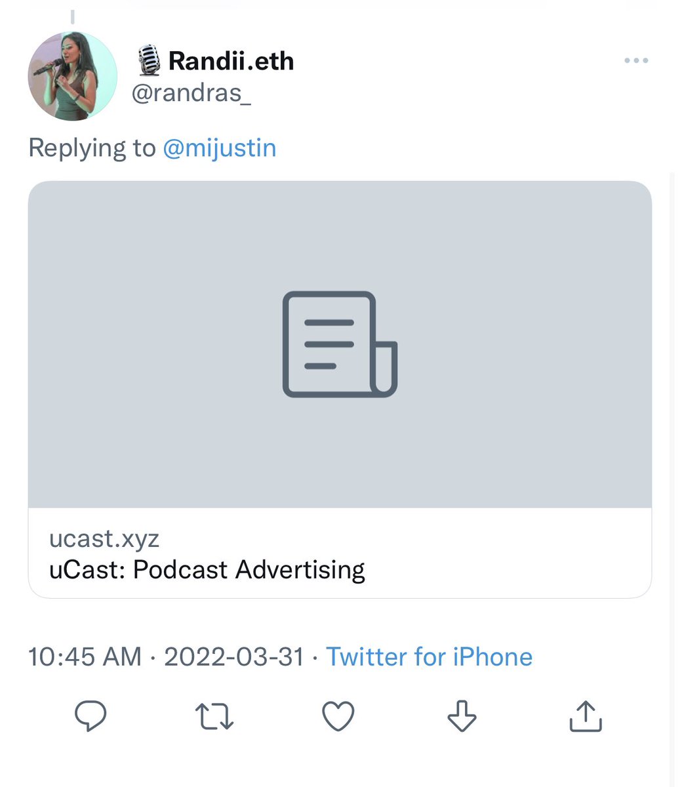Retweet the post using the arrows icon

[x=214, y=716]
